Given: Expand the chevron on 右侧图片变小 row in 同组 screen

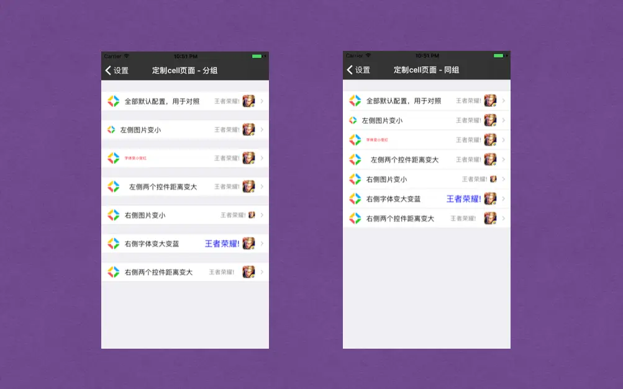Looking at the screenshot, I should (504, 179).
